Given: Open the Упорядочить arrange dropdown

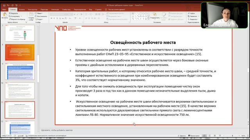Looking at the screenshot, I should (x=155, y=16).
